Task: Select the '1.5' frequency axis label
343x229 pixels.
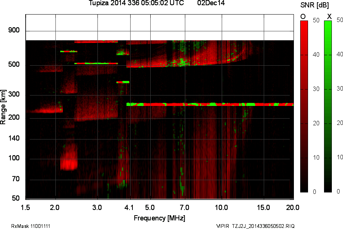Action: point(25,207)
